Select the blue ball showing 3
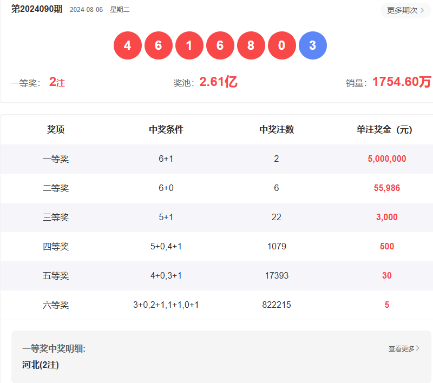This screenshot has width=433, height=383. pyautogui.click(x=312, y=45)
